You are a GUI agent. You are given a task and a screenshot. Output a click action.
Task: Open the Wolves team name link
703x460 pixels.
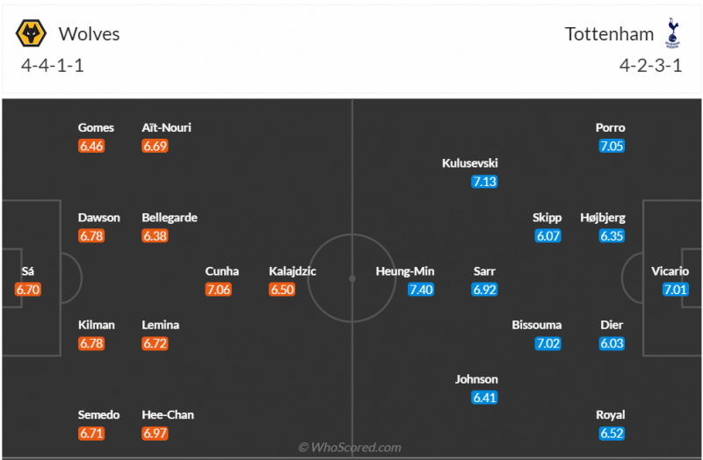coord(89,34)
